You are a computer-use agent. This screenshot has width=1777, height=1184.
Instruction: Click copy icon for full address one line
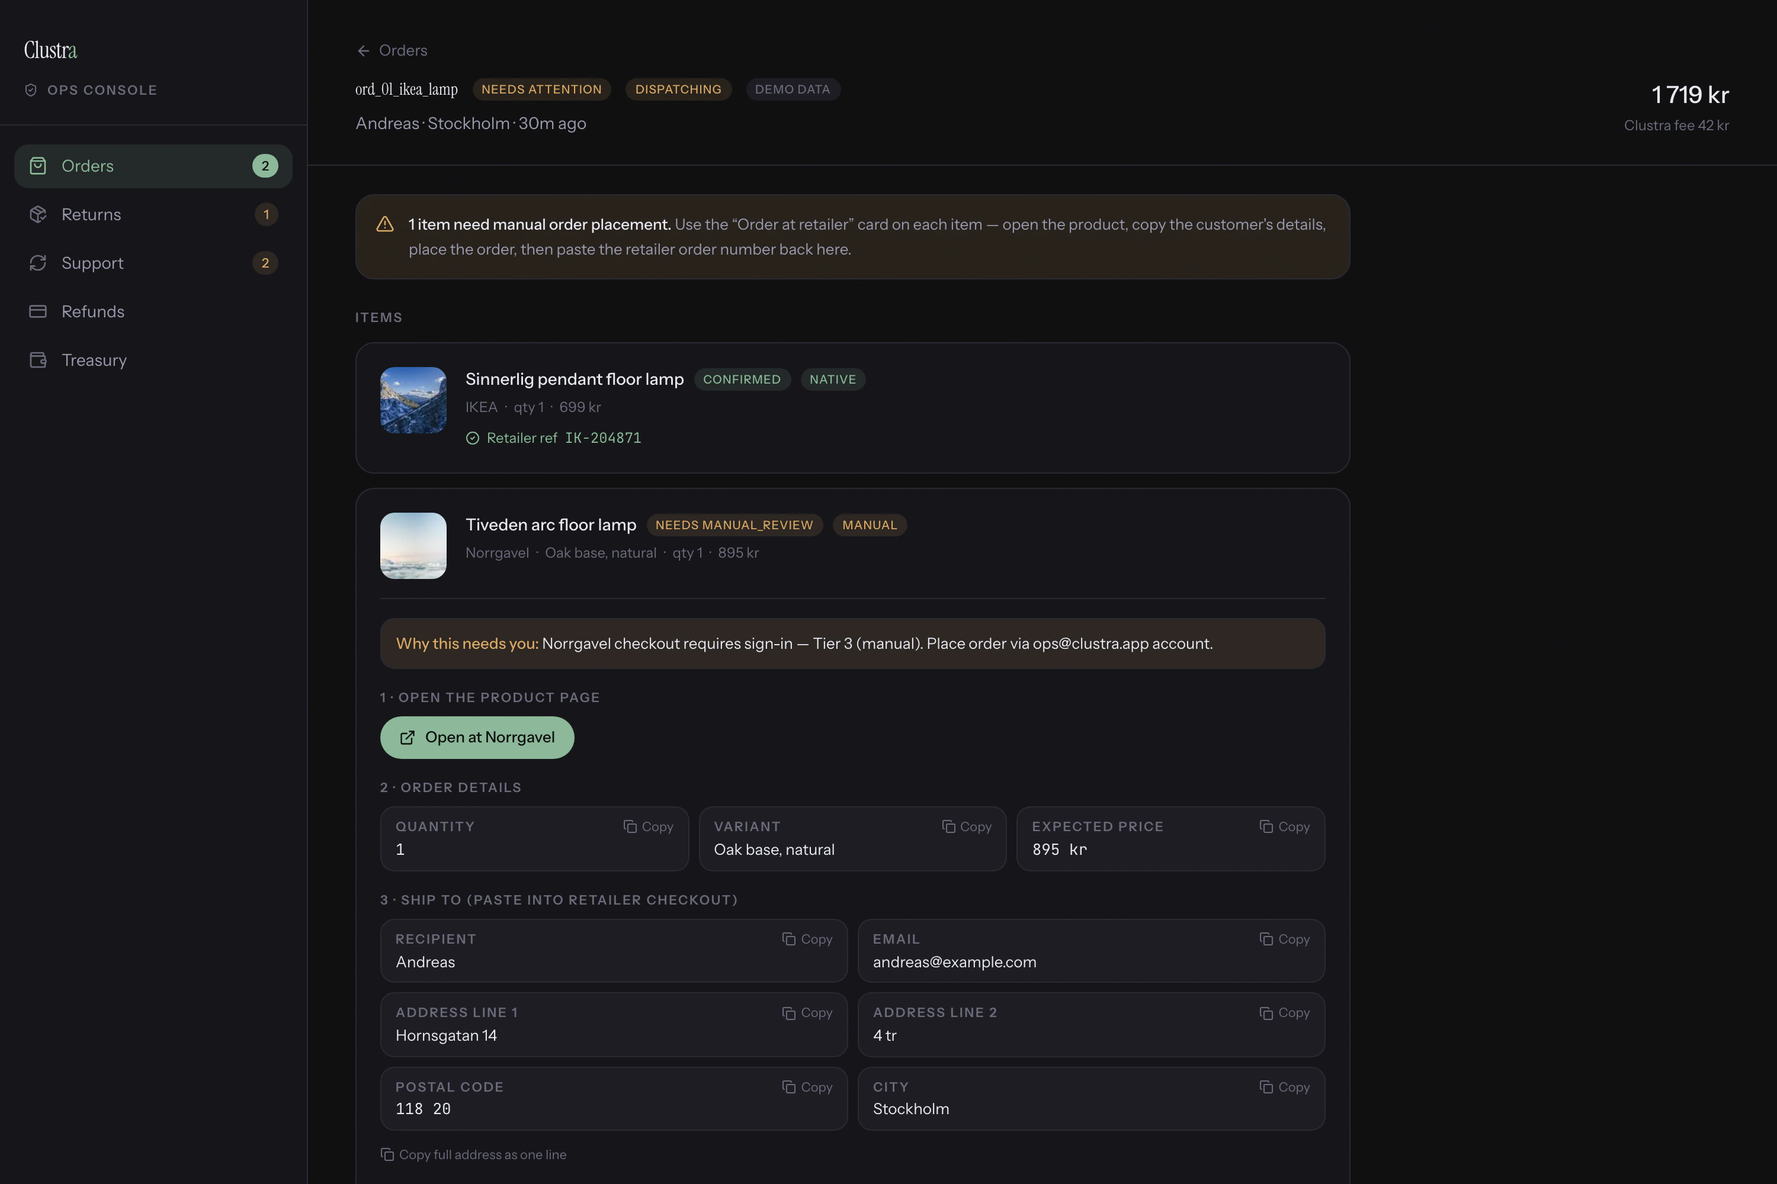tap(387, 1154)
